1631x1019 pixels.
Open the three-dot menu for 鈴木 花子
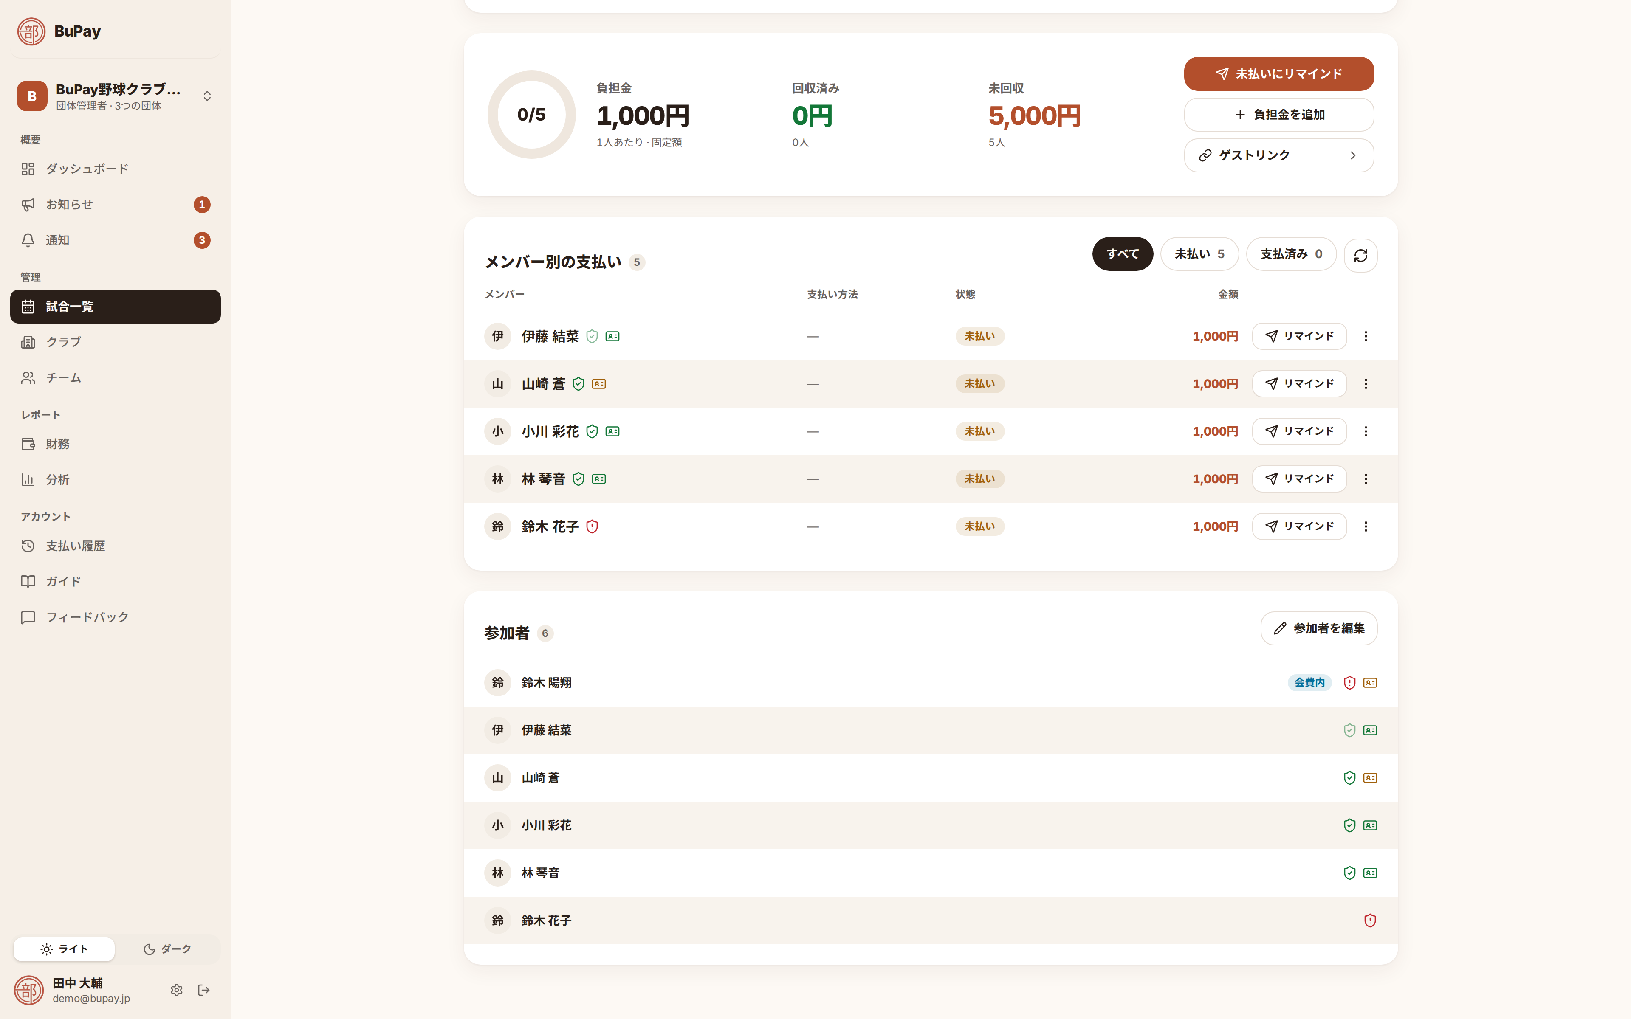coord(1366,526)
